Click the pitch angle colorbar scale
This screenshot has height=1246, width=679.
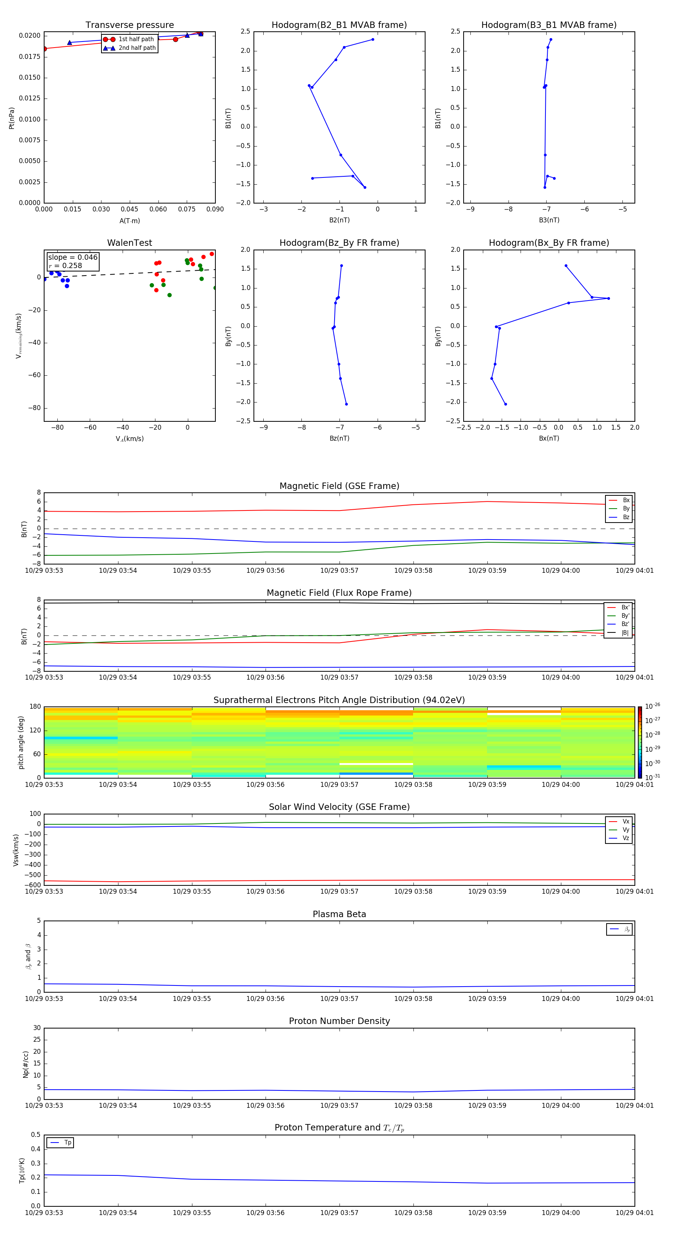[x=640, y=742]
